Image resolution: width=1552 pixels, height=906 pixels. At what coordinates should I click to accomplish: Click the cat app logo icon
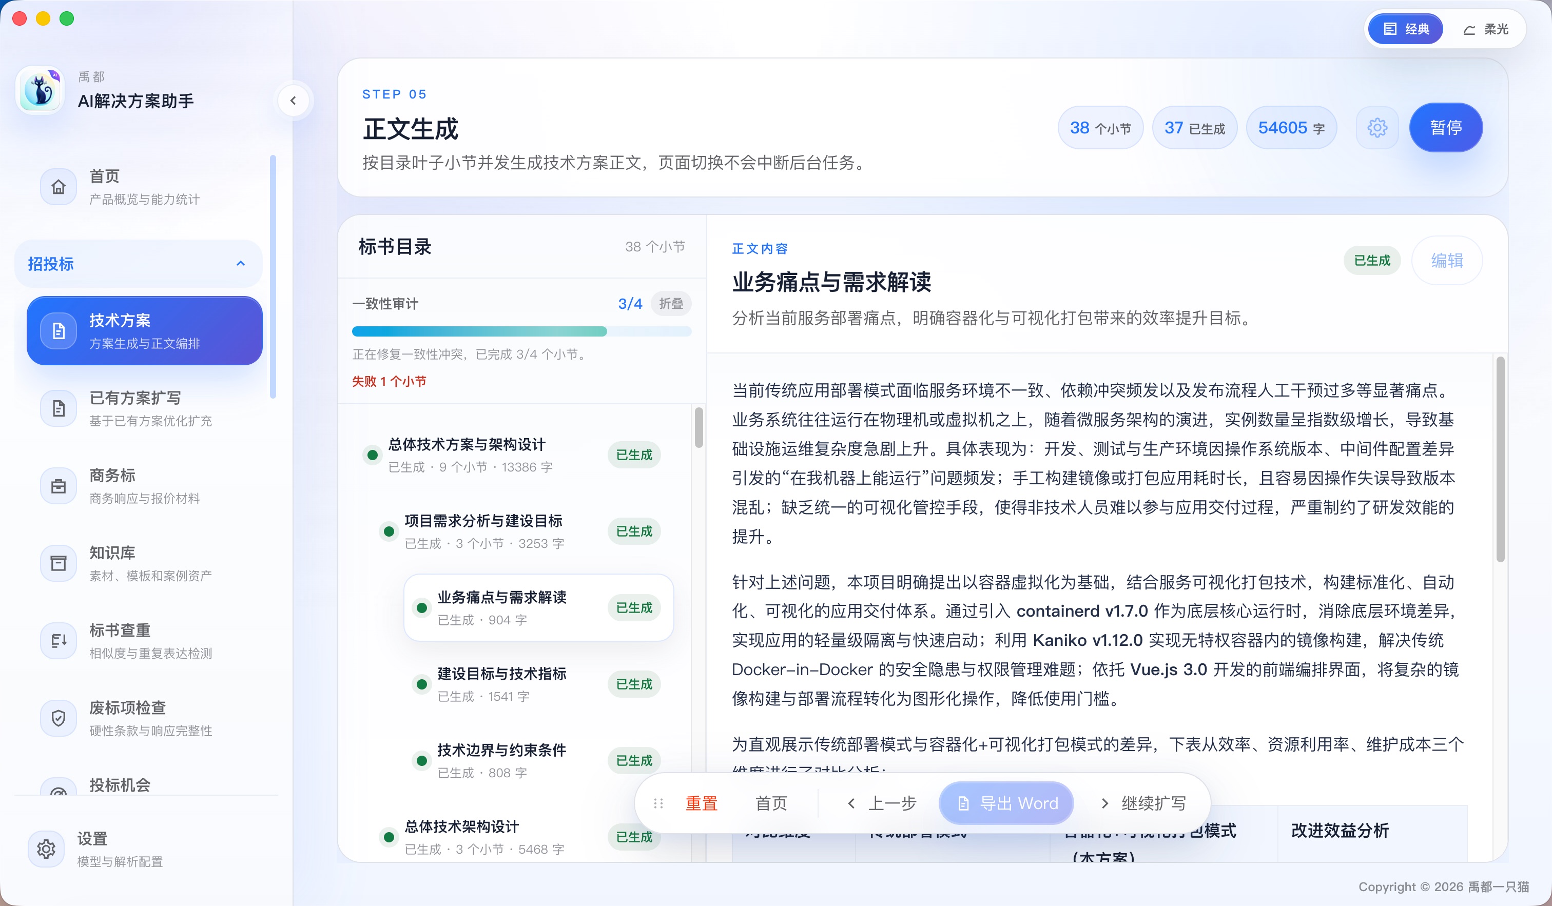pos(40,90)
